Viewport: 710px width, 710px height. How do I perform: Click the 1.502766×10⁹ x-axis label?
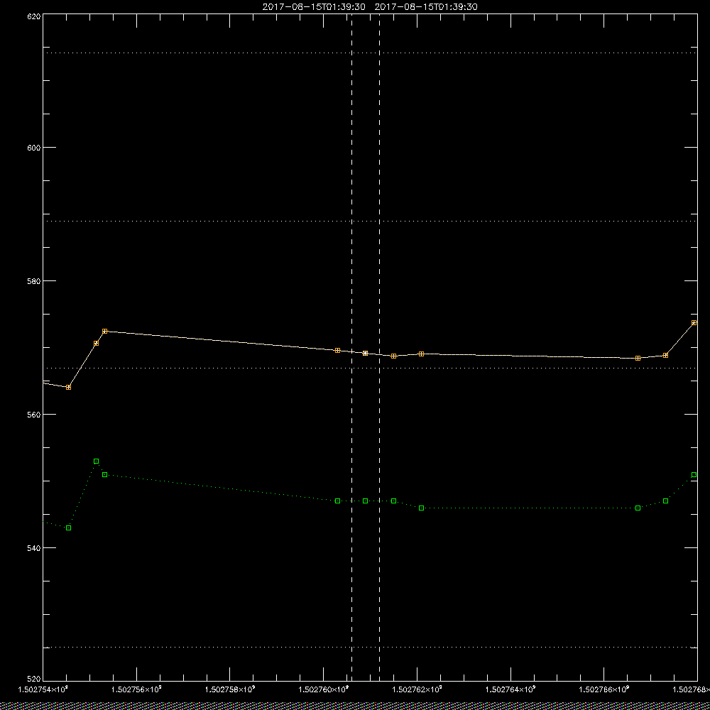point(604,689)
